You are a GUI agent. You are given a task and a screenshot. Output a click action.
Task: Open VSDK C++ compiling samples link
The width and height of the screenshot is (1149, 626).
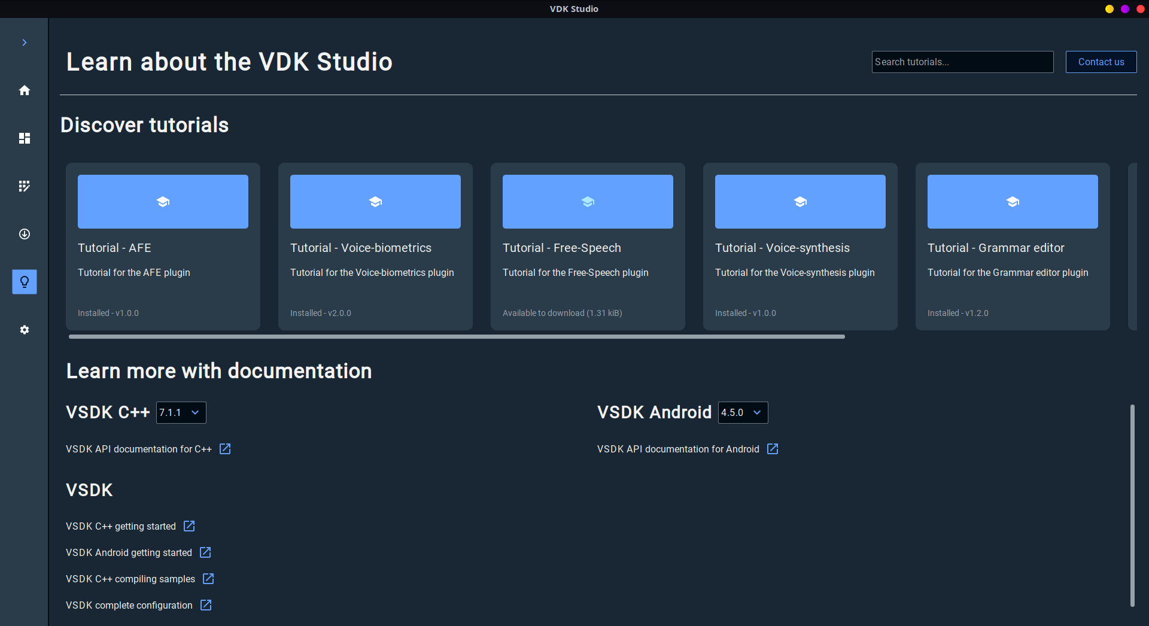[130, 579]
